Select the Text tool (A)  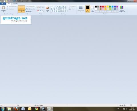click(x=43, y=7)
